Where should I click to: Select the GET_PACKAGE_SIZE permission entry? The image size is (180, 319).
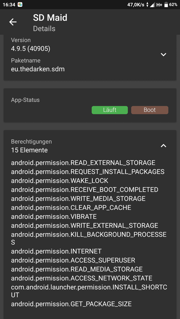pos(71,304)
